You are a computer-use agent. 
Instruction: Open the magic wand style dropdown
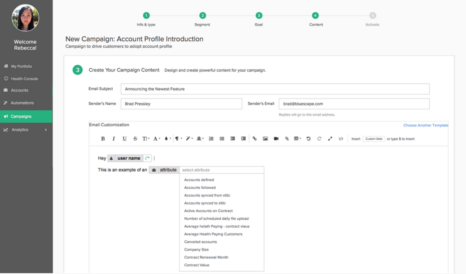(x=189, y=138)
